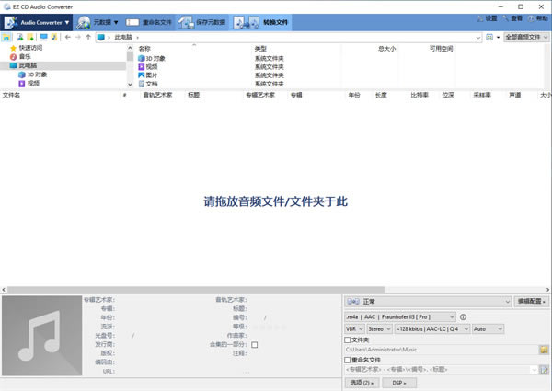Open the ~128 kbit/s quality dropdown
The height and width of the screenshot is (391, 552).
(x=432, y=329)
